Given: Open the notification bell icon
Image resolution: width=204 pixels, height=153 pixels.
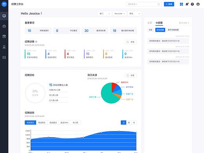Looking at the screenshot, I should [x=187, y=4].
